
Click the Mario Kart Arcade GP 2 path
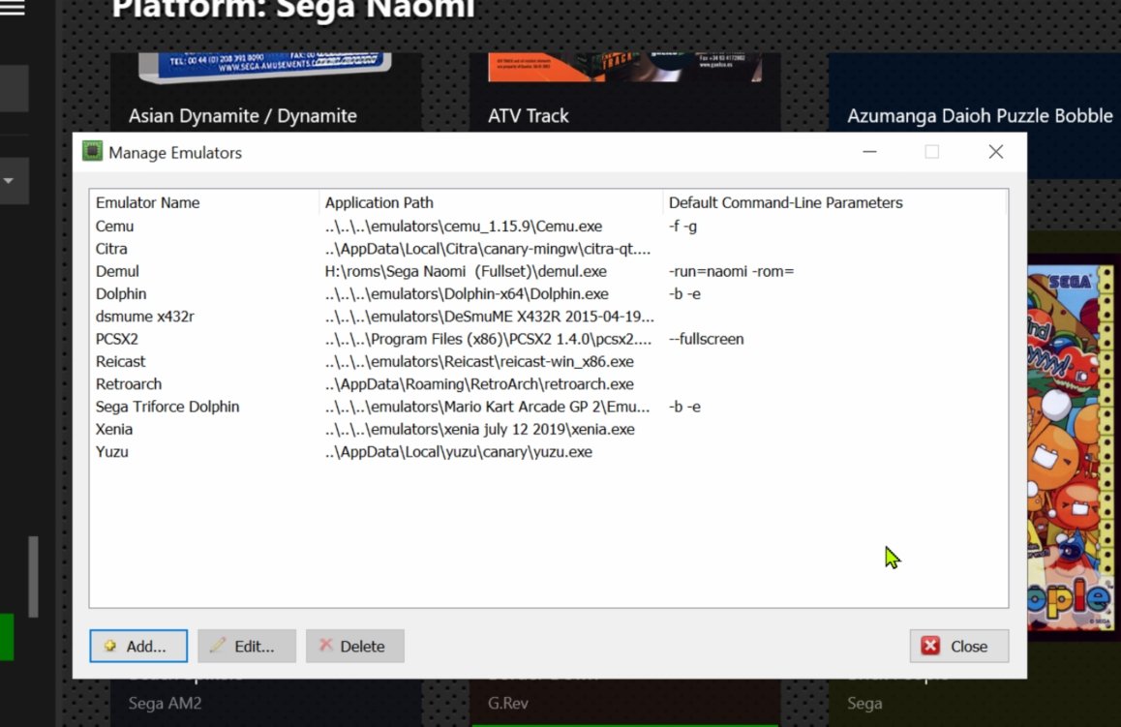[x=488, y=407]
